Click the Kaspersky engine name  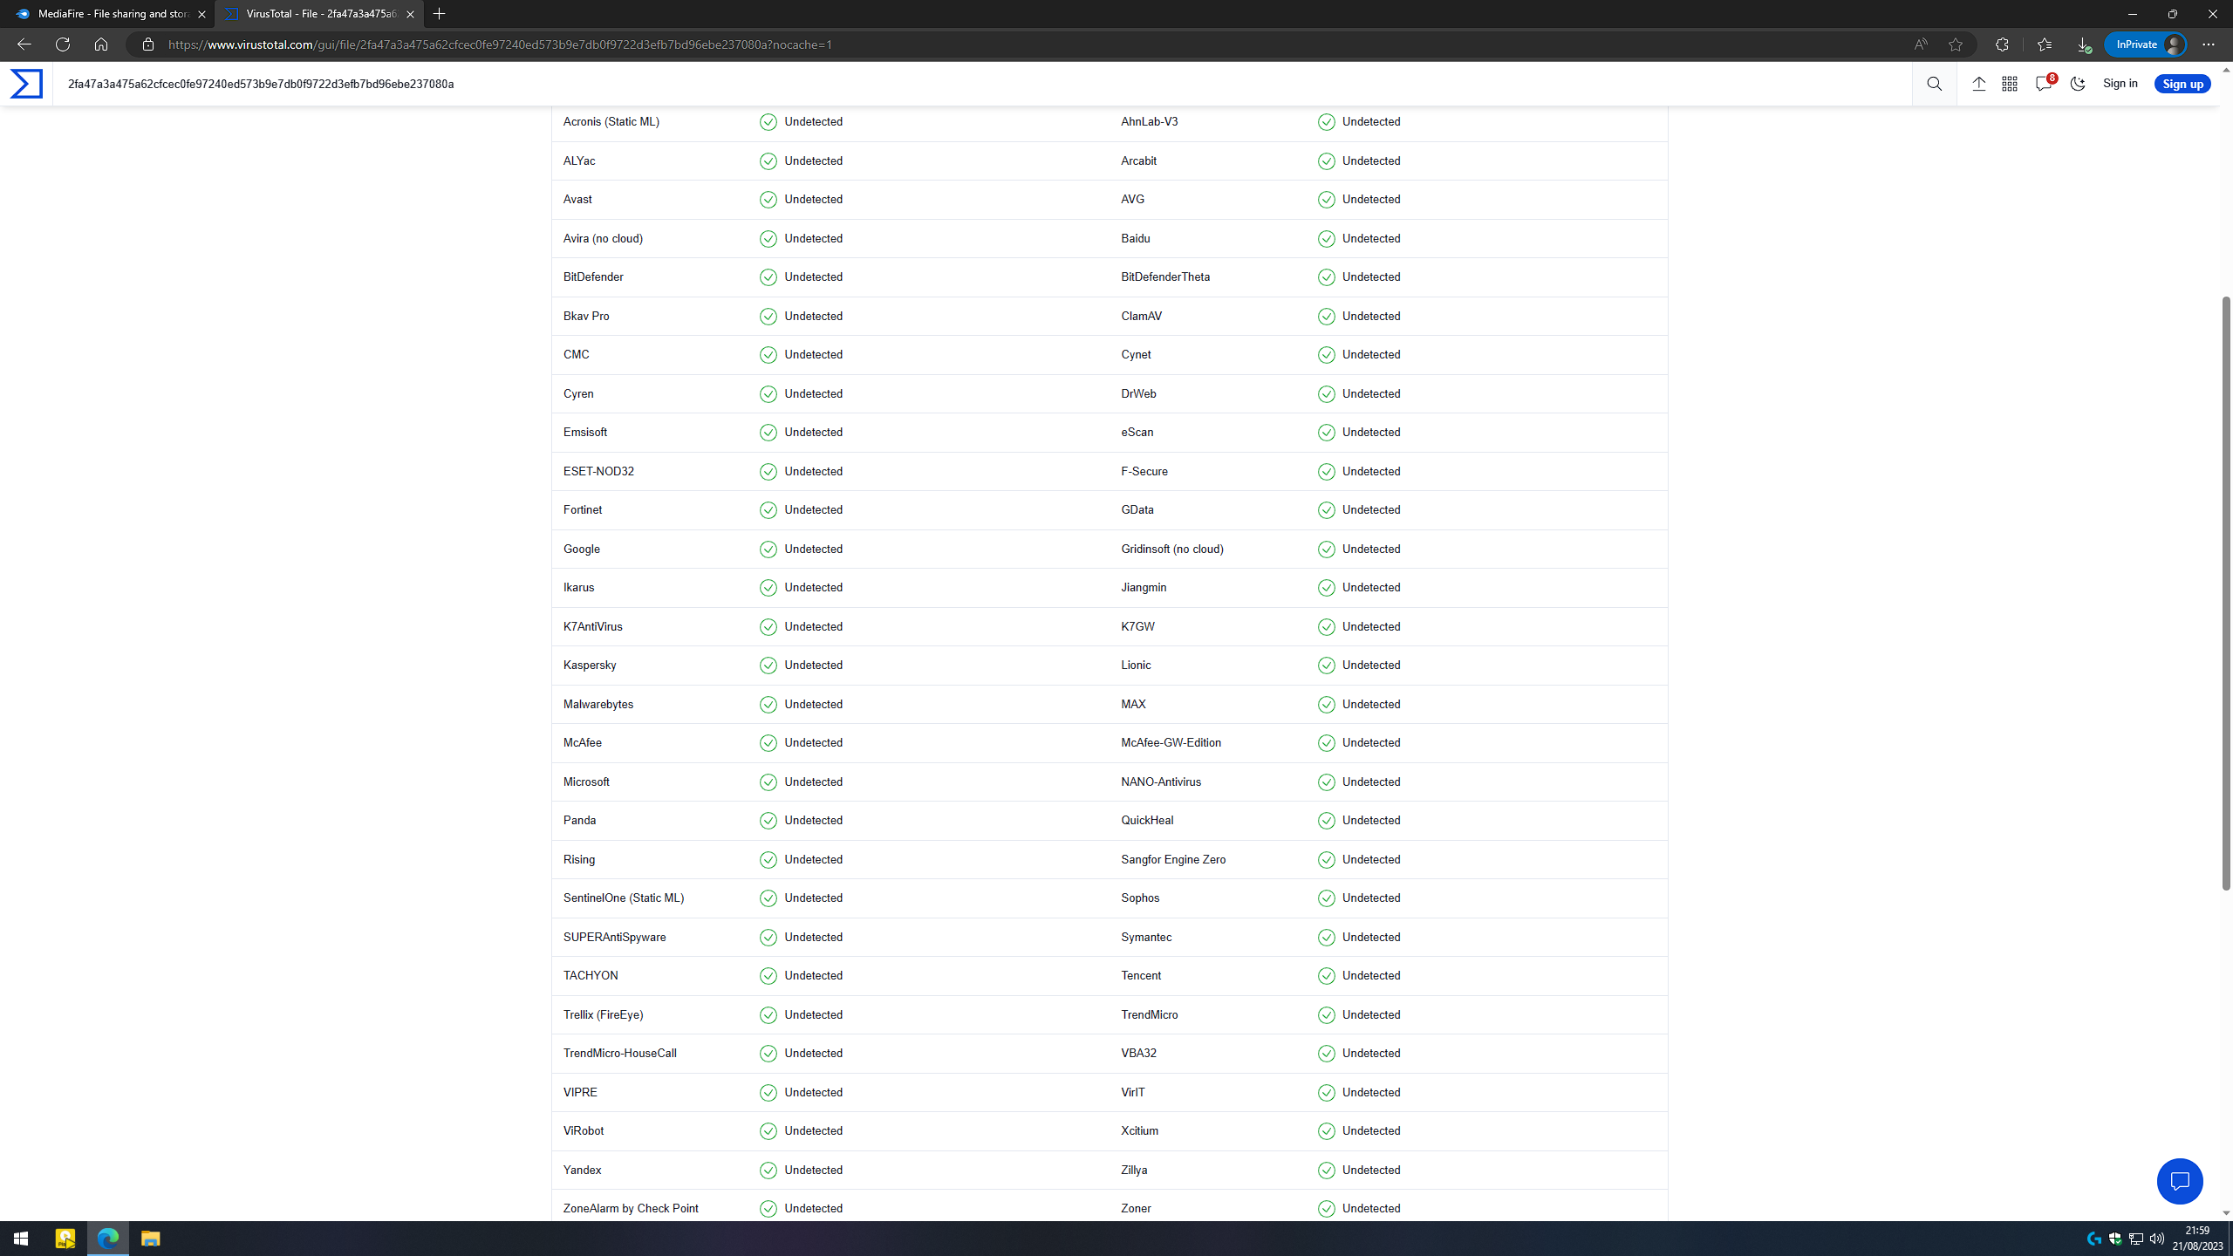590,665
